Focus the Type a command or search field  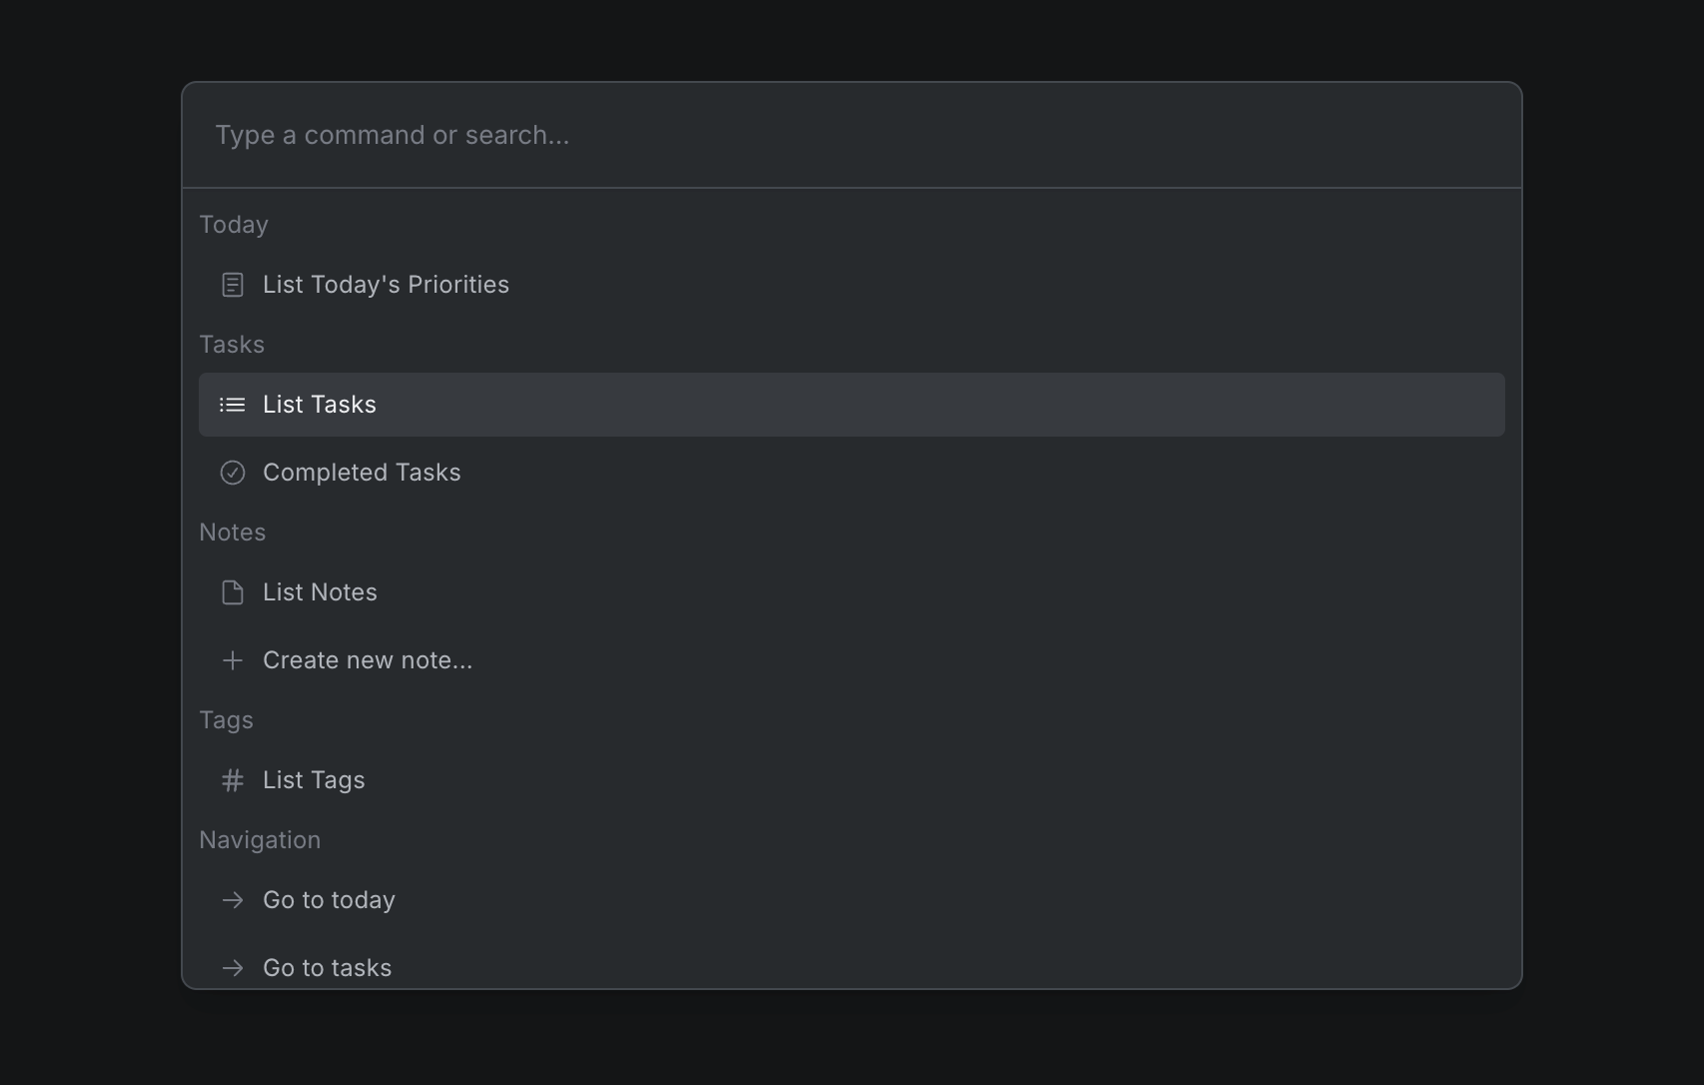coord(851,135)
